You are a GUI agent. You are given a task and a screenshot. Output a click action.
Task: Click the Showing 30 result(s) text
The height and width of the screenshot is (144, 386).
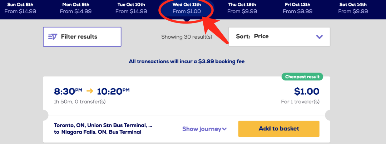pos(187,37)
